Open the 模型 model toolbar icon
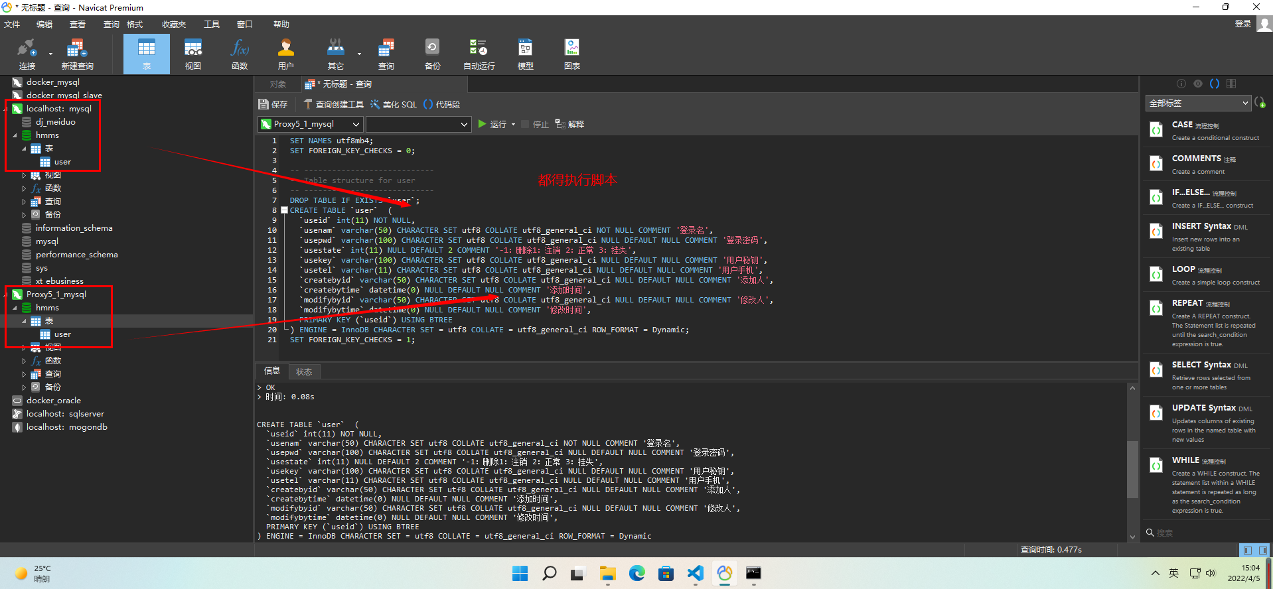The height and width of the screenshot is (589, 1273). pos(525,54)
